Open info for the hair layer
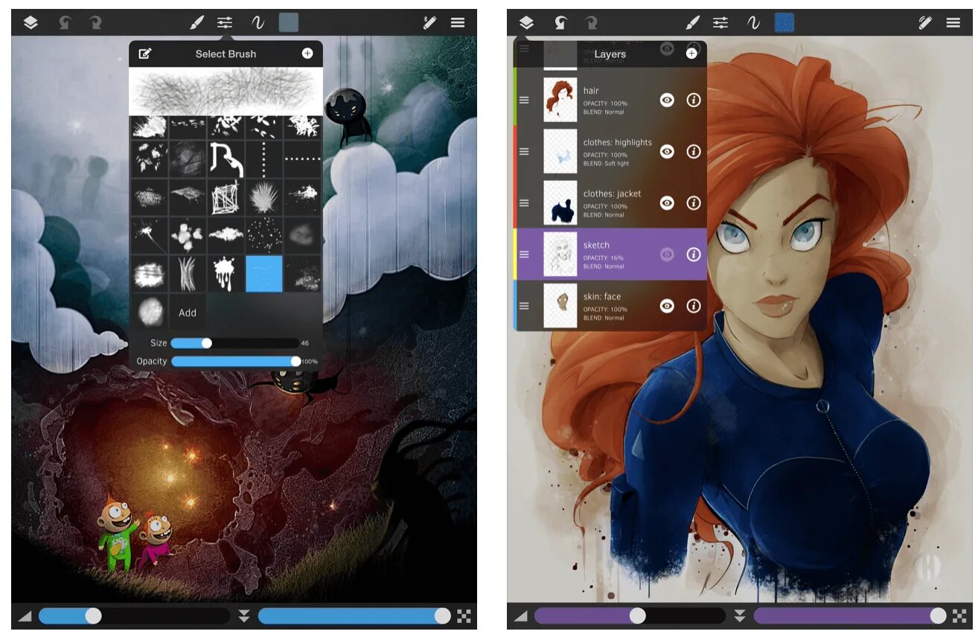 pos(694,100)
